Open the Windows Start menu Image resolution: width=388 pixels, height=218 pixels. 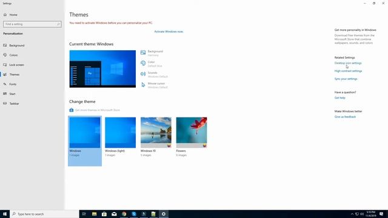pos(5,214)
